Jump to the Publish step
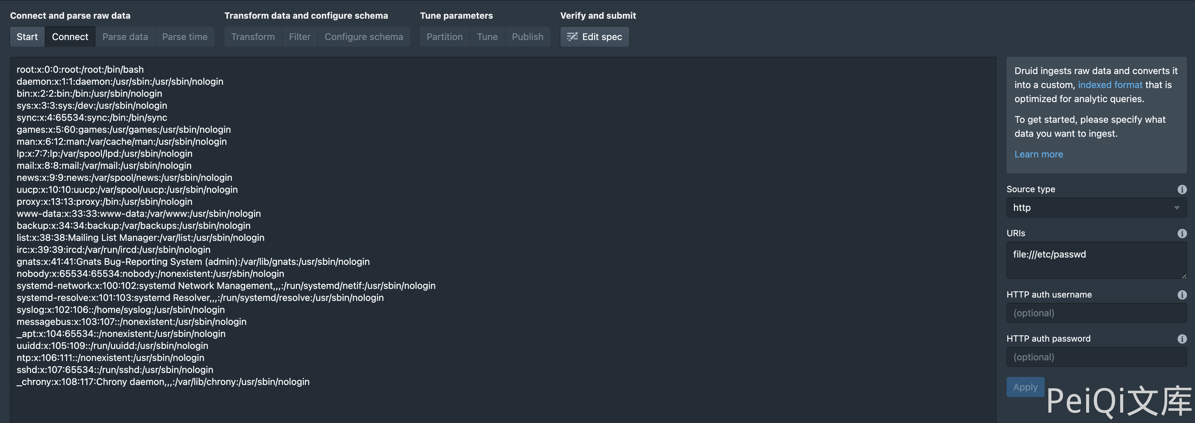The image size is (1195, 423). (x=527, y=37)
